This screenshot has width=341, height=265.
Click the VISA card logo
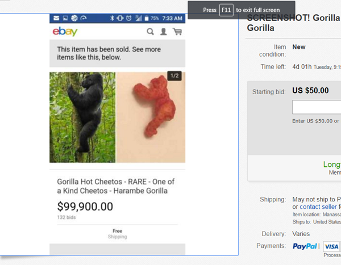[x=331, y=246]
